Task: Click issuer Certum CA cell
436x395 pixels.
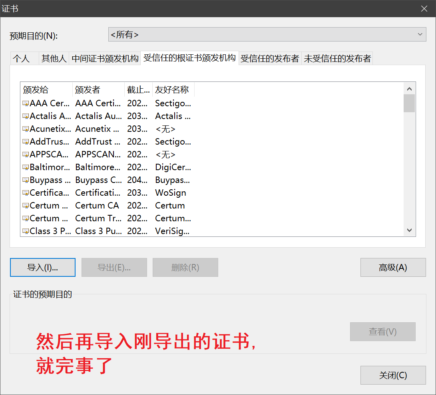Action: [x=97, y=206]
